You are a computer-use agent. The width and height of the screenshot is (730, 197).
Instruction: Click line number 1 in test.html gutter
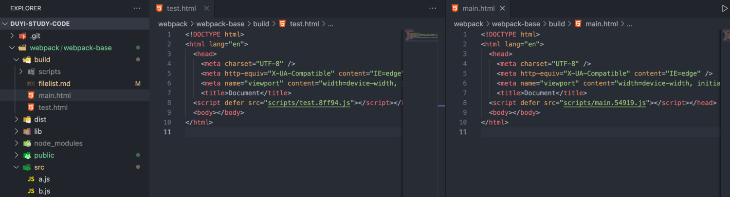[168, 34]
